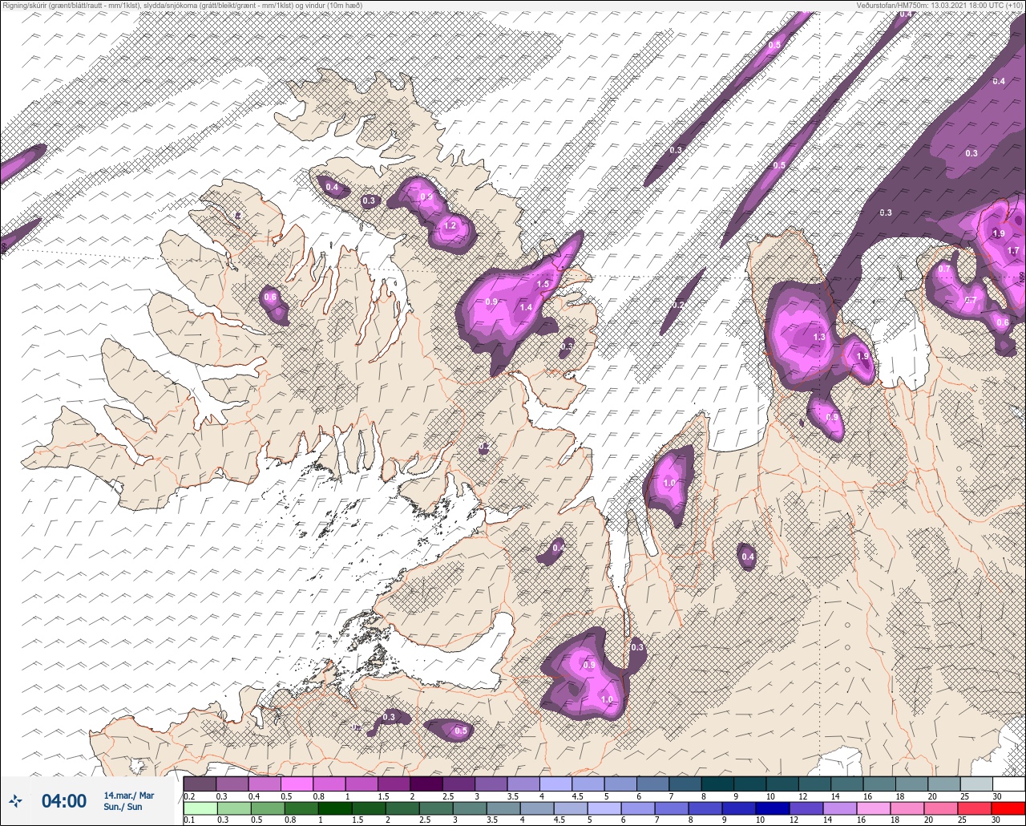This screenshot has width=1026, height=826.
Task: Pick the darkest green lower-scale swatch starting at 1
Action: coord(333,808)
